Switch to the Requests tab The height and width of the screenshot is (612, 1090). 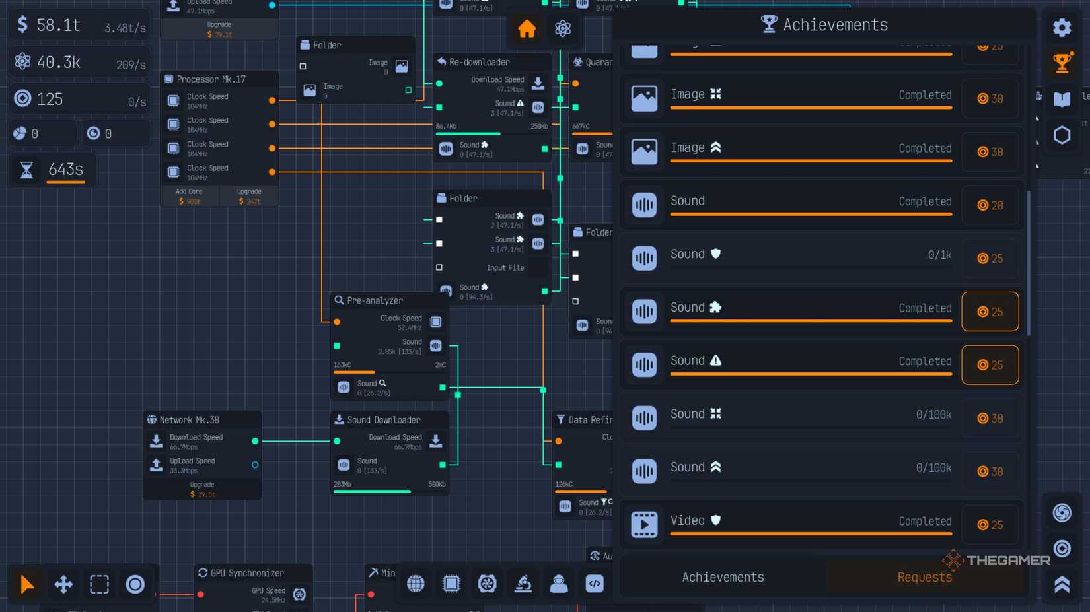pos(924,576)
